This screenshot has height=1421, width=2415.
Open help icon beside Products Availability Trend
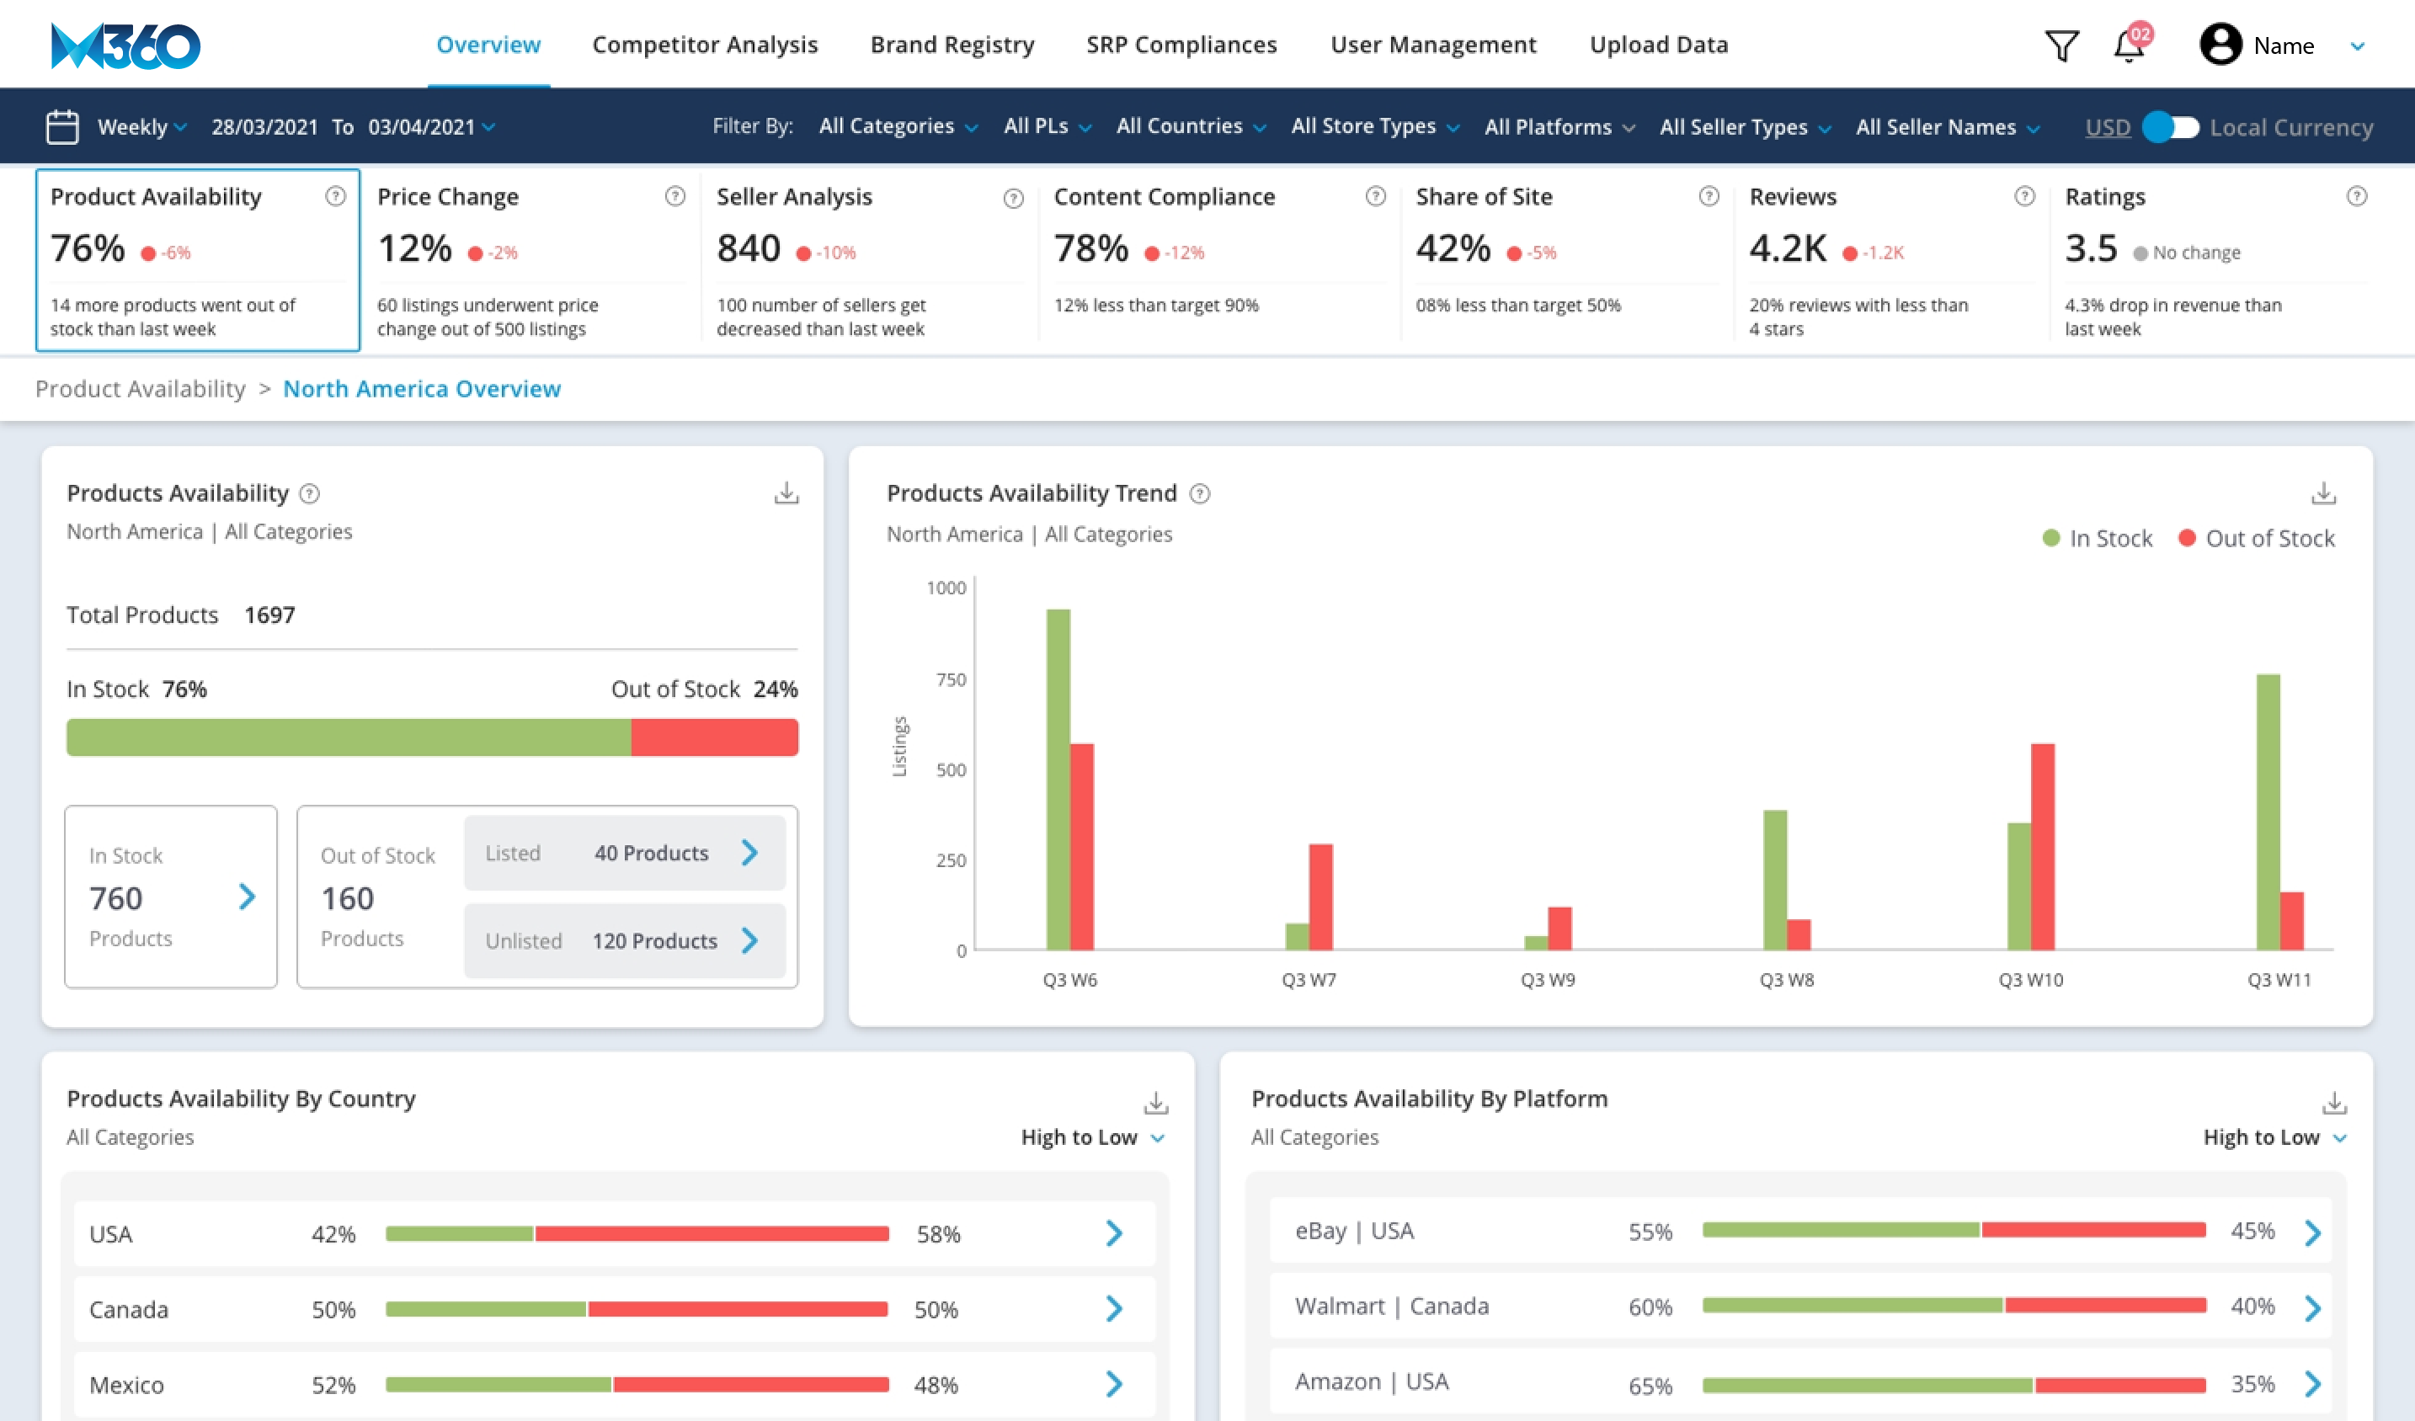pyautogui.click(x=1200, y=493)
